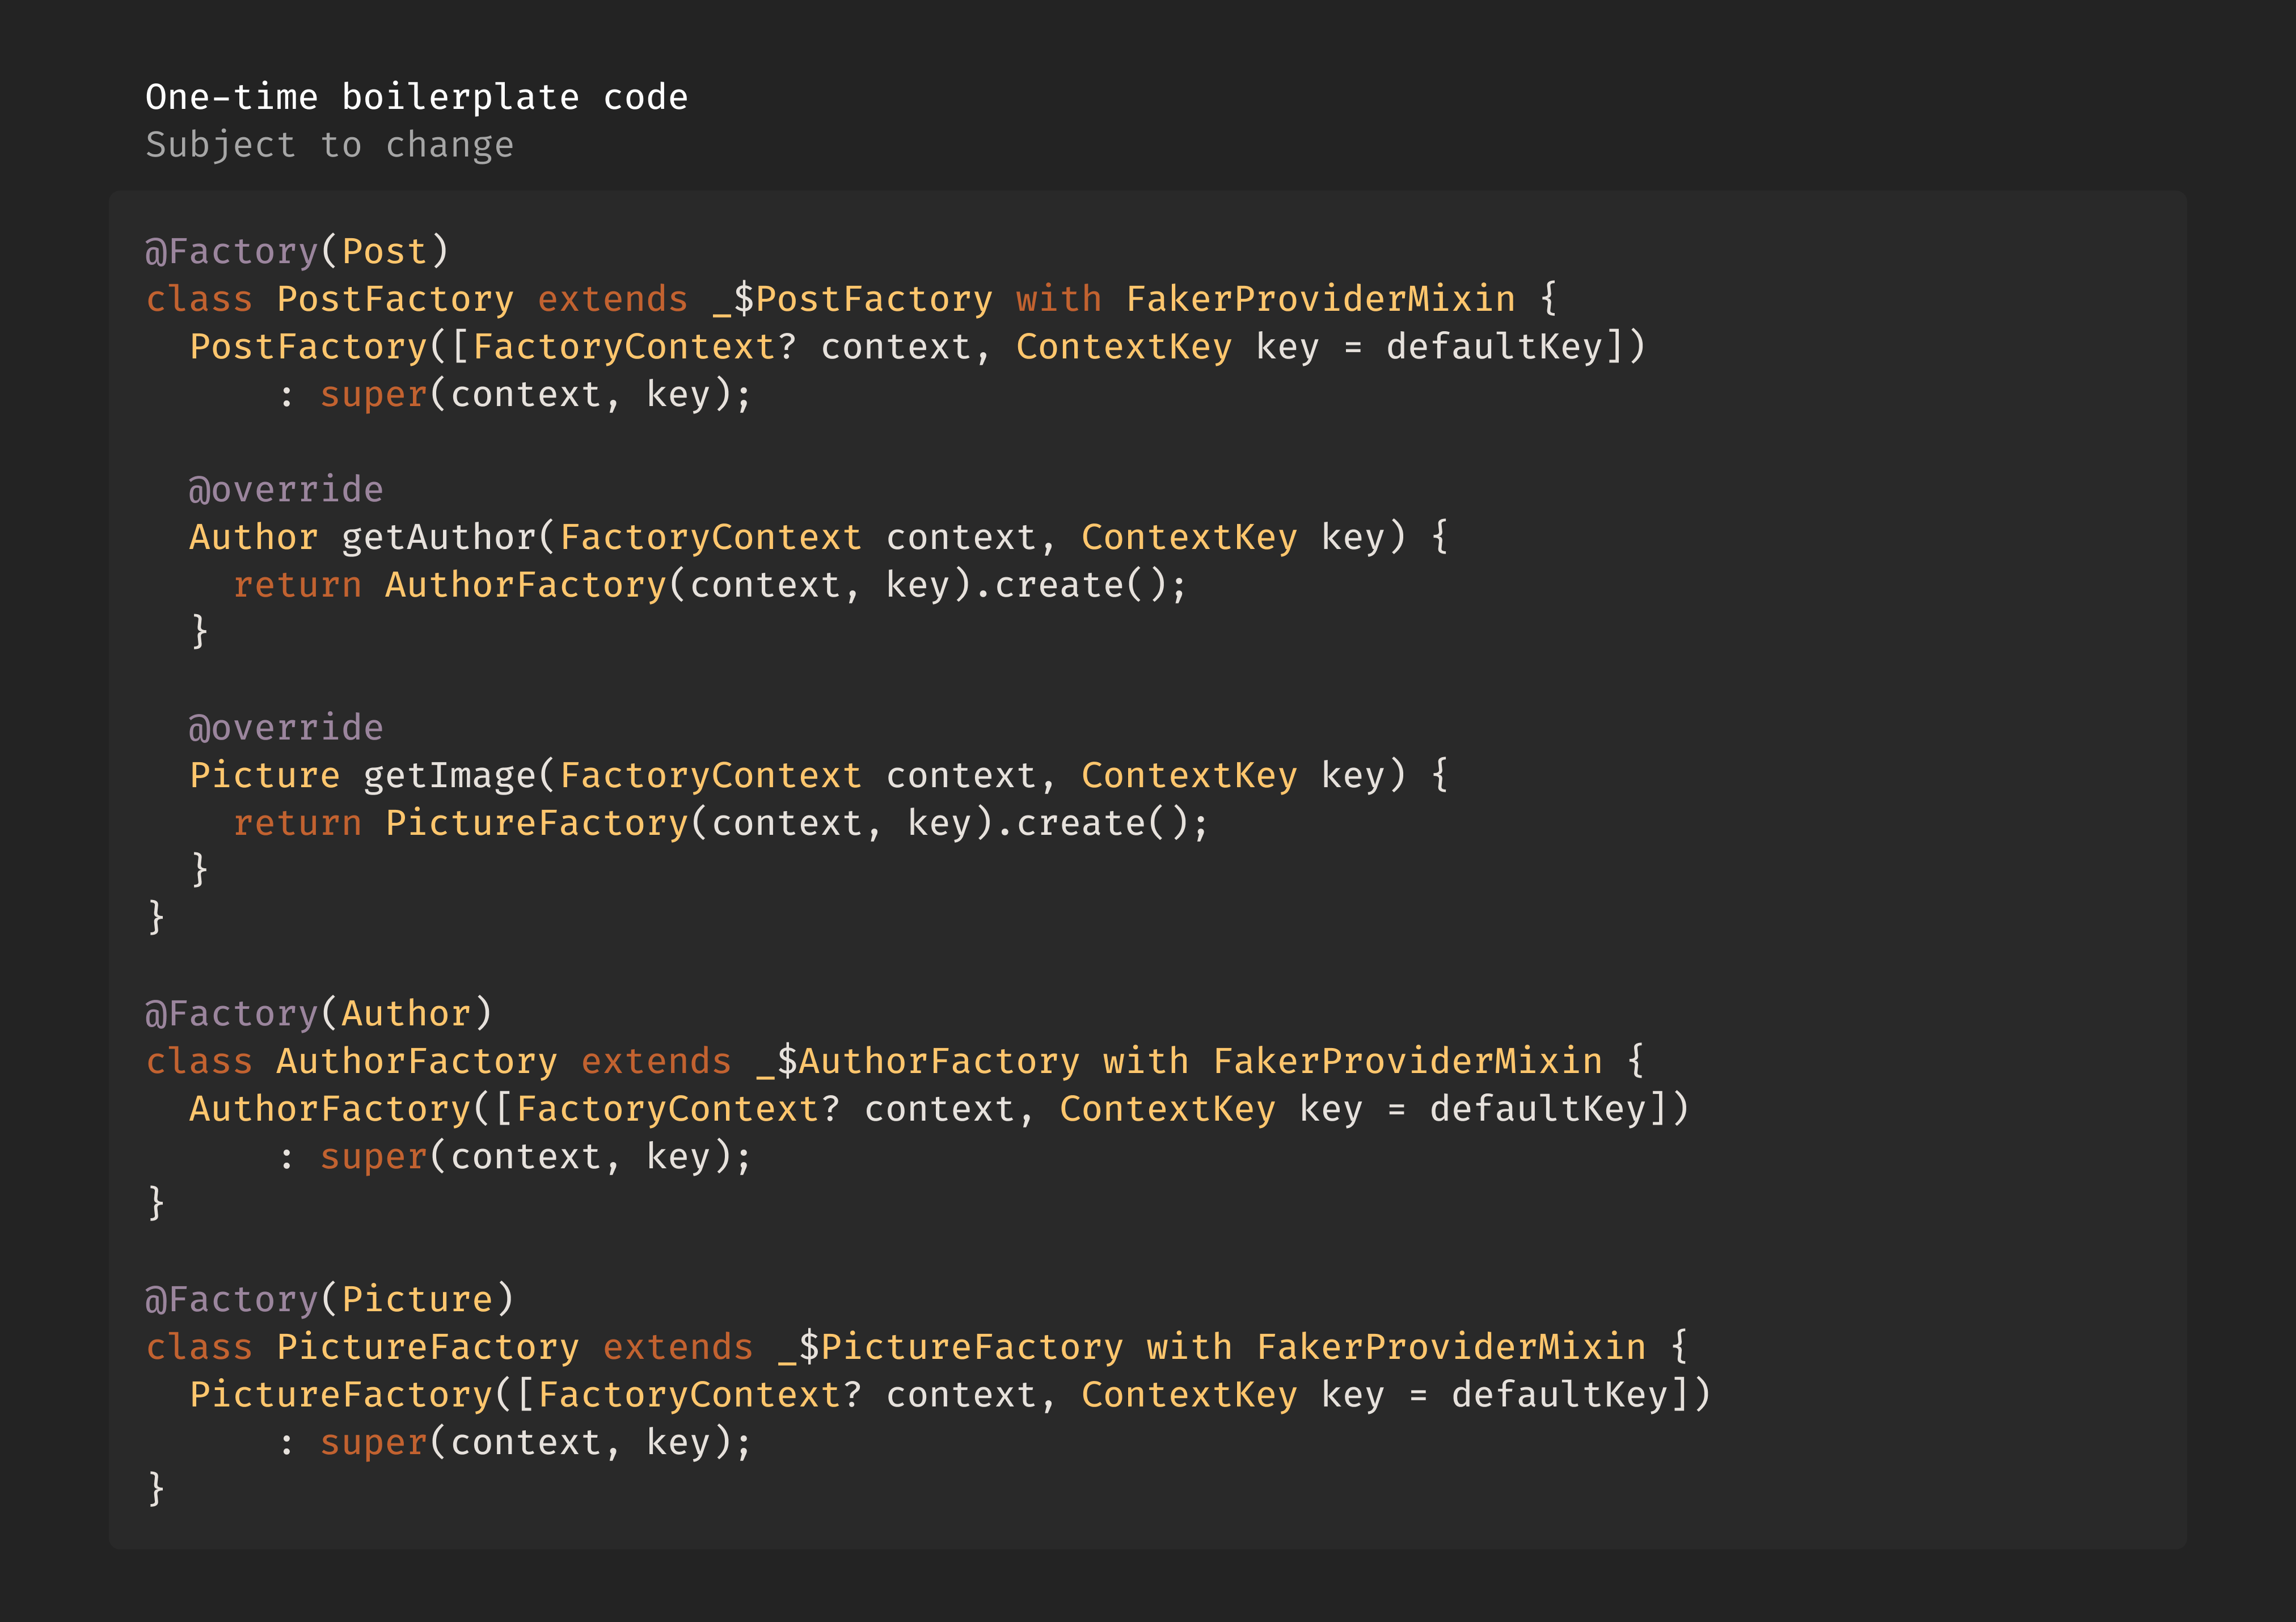The width and height of the screenshot is (2296, 1622).
Task: Click the _$AuthorFactory superclass name
Action: click(917, 1061)
